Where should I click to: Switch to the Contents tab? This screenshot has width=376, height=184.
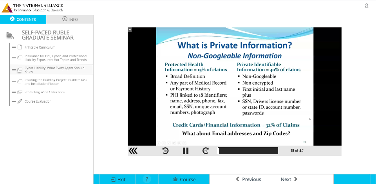(x=23, y=19)
